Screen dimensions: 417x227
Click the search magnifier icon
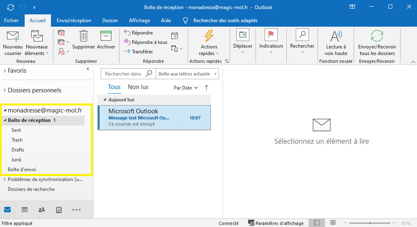(x=149, y=73)
